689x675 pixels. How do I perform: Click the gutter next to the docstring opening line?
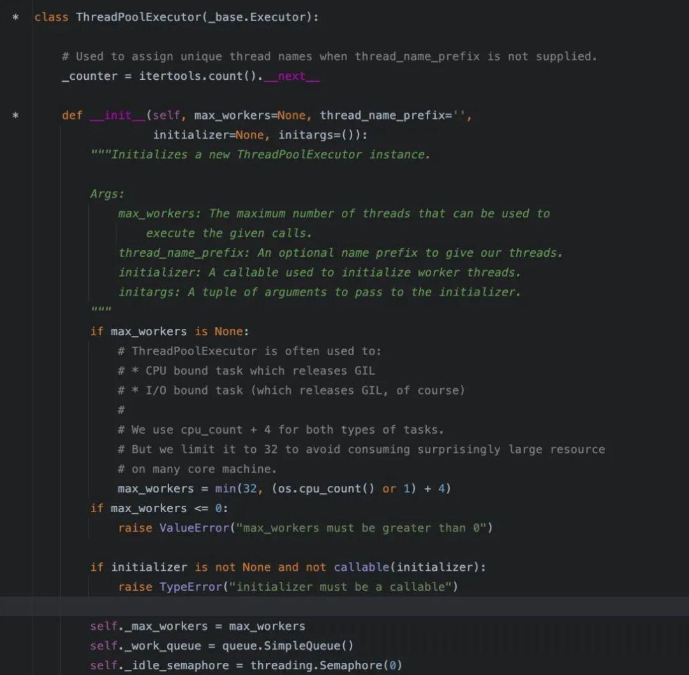tap(16, 155)
